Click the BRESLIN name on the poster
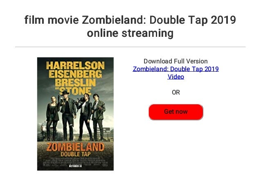The height and width of the screenshot is (196, 261). click(x=75, y=83)
